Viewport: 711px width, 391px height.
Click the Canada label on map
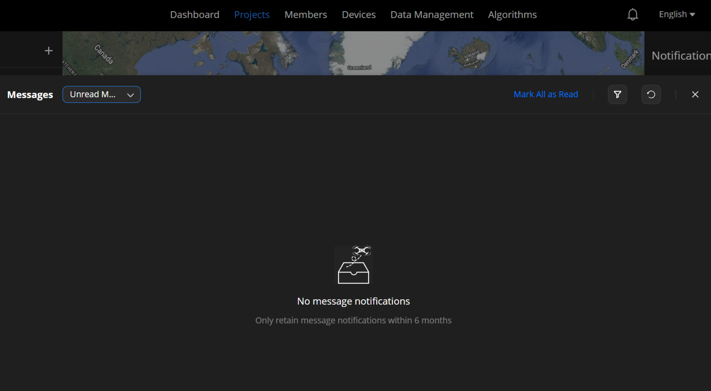104,54
